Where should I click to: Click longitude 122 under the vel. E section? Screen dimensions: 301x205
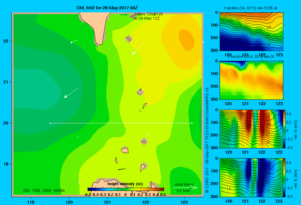click(262, 201)
